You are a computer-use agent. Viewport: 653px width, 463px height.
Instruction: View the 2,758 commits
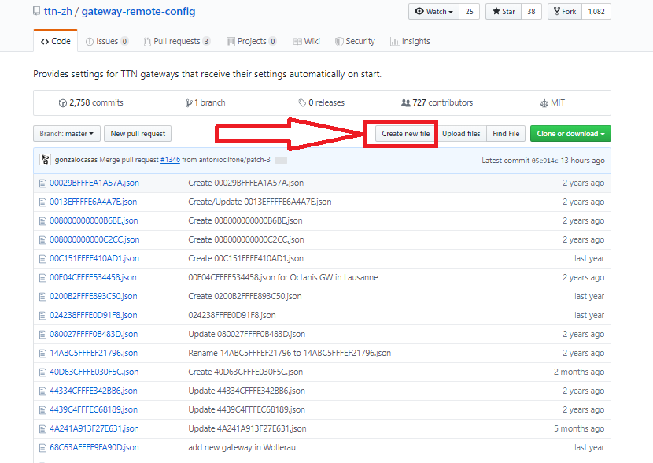[x=90, y=102]
